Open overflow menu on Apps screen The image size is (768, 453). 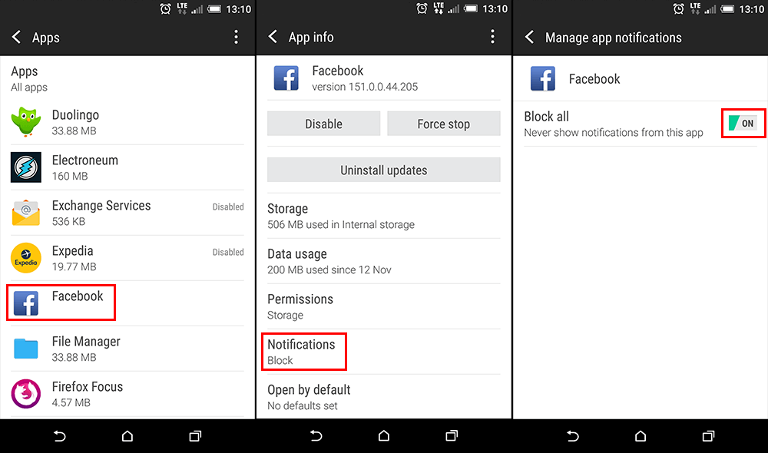click(236, 37)
